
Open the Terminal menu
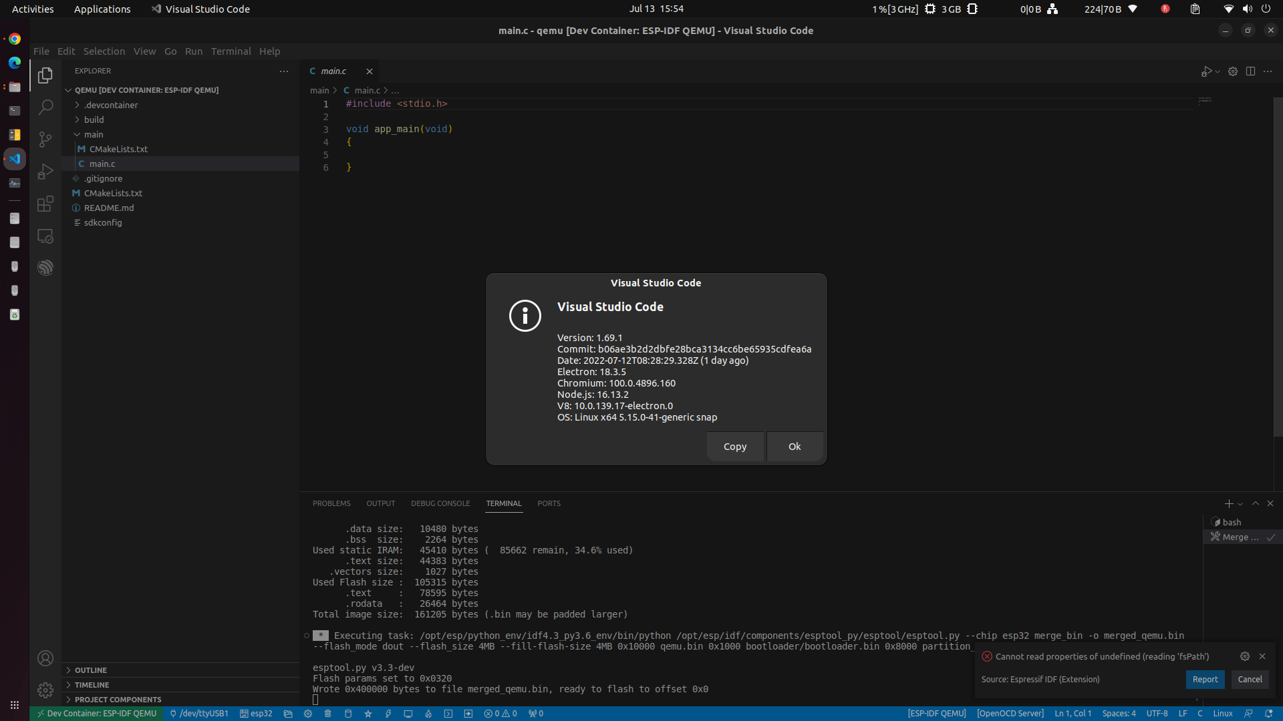click(231, 51)
